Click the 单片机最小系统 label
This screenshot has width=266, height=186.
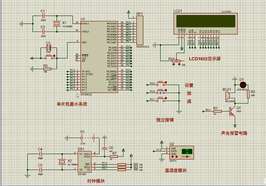click(x=72, y=104)
